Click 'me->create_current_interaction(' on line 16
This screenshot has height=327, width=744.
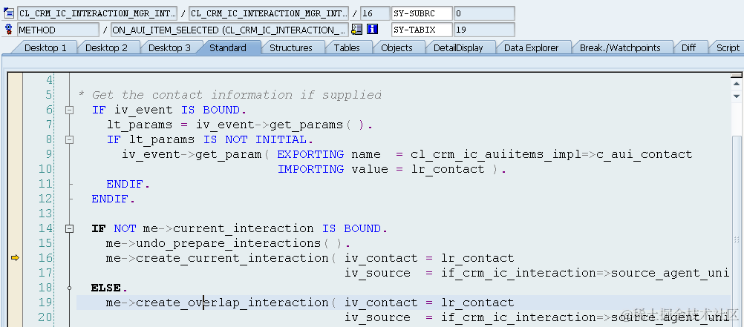click(x=221, y=258)
